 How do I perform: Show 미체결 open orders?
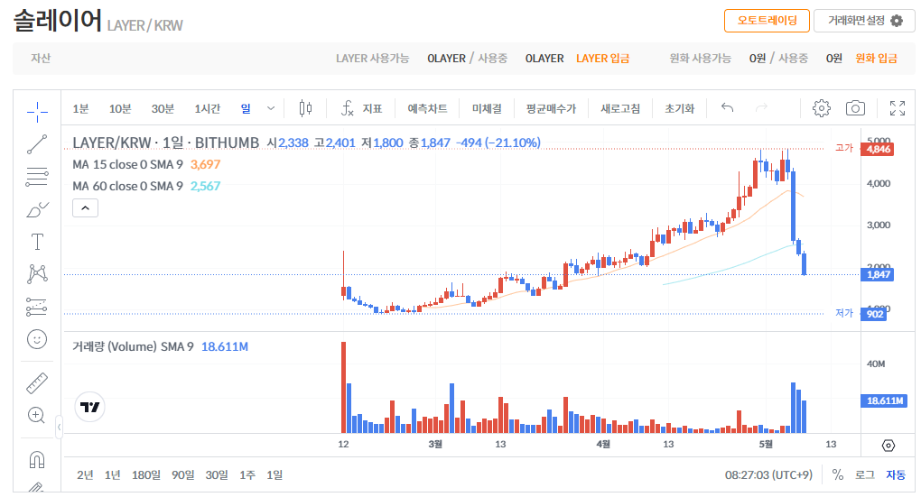click(x=487, y=108)
